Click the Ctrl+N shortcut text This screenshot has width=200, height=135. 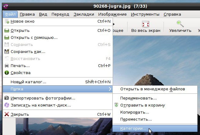104,21
